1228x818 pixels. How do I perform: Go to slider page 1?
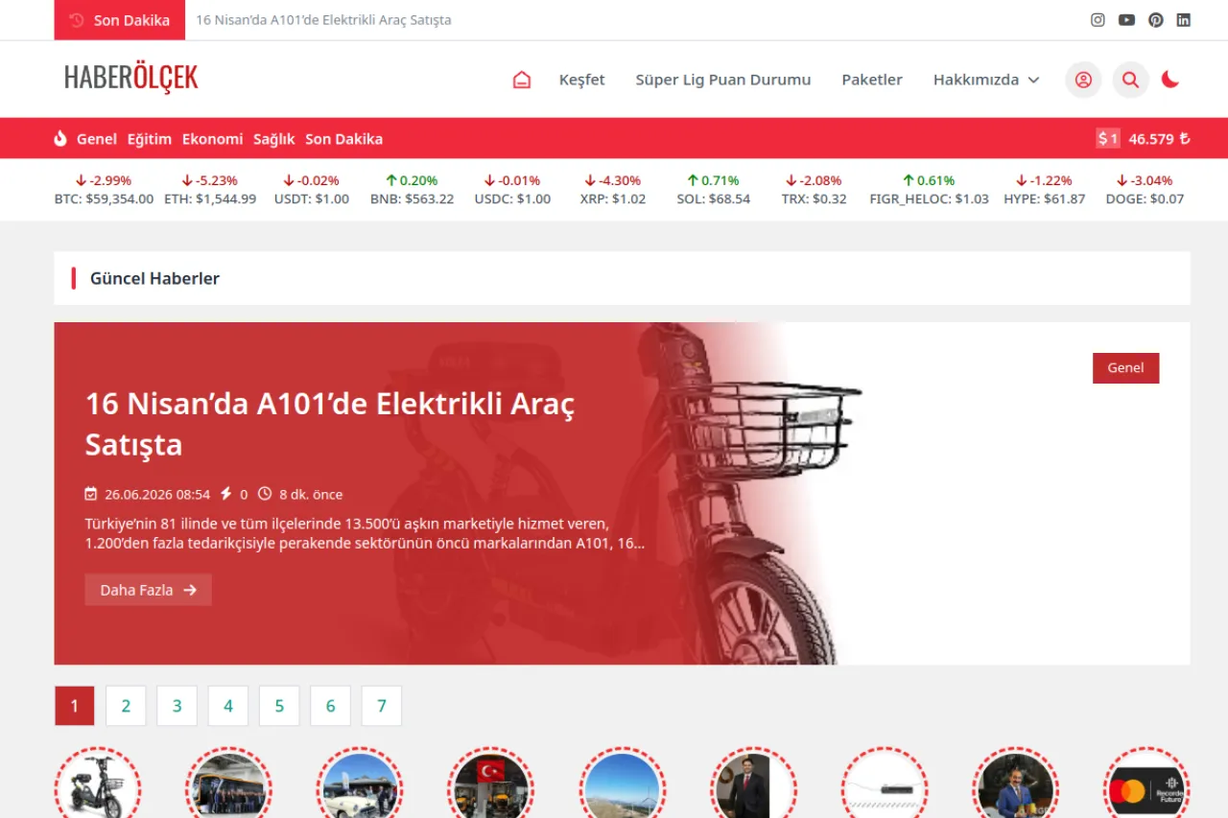tap(75, 706)
